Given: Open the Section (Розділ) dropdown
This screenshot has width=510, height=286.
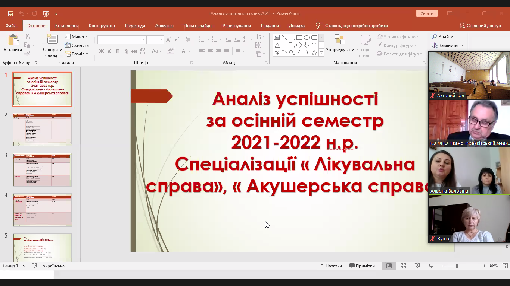Looking at the screenshot, I should click(77, 54).
